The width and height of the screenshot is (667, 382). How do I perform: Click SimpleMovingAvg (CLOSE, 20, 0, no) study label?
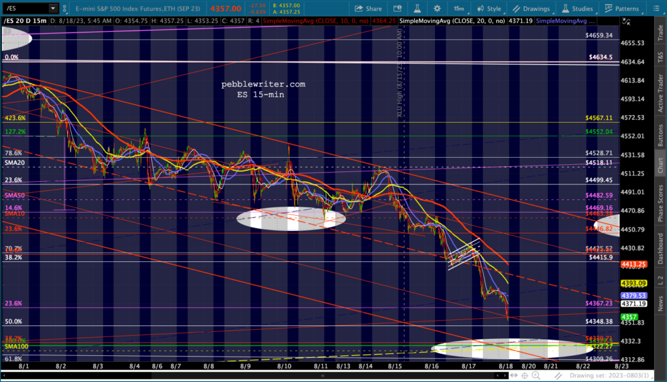pyautogui.click(x=452, y=20)
